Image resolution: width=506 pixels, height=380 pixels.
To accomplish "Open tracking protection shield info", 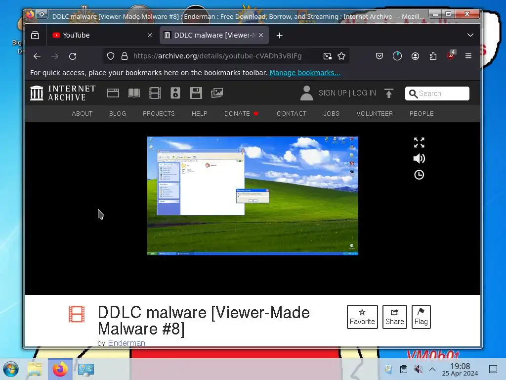I will click(x=111, y=56).
